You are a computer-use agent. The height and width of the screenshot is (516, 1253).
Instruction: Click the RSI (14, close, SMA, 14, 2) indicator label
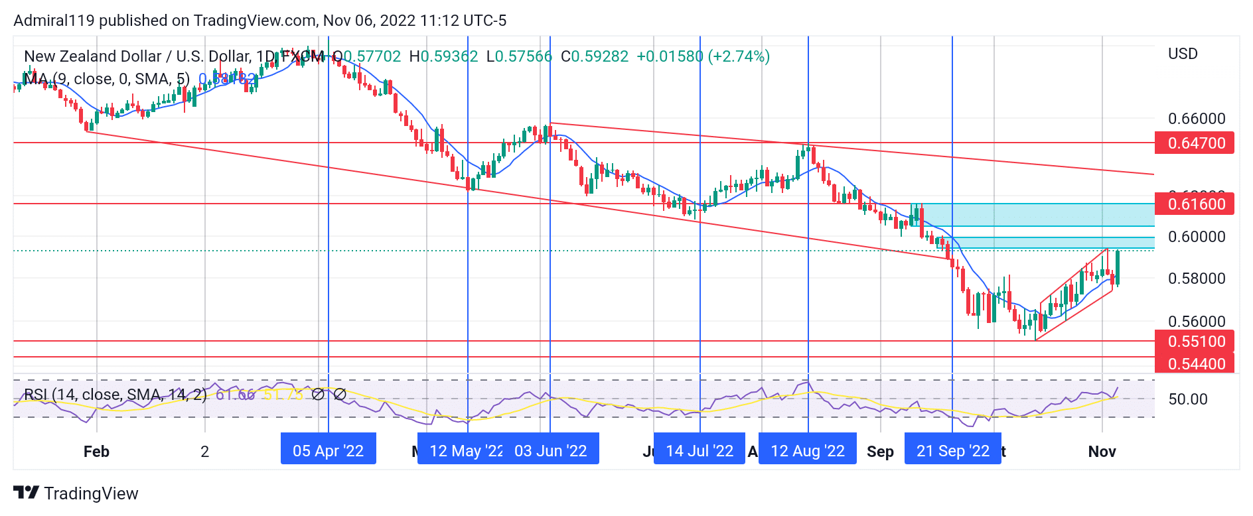tap(115, 395)
